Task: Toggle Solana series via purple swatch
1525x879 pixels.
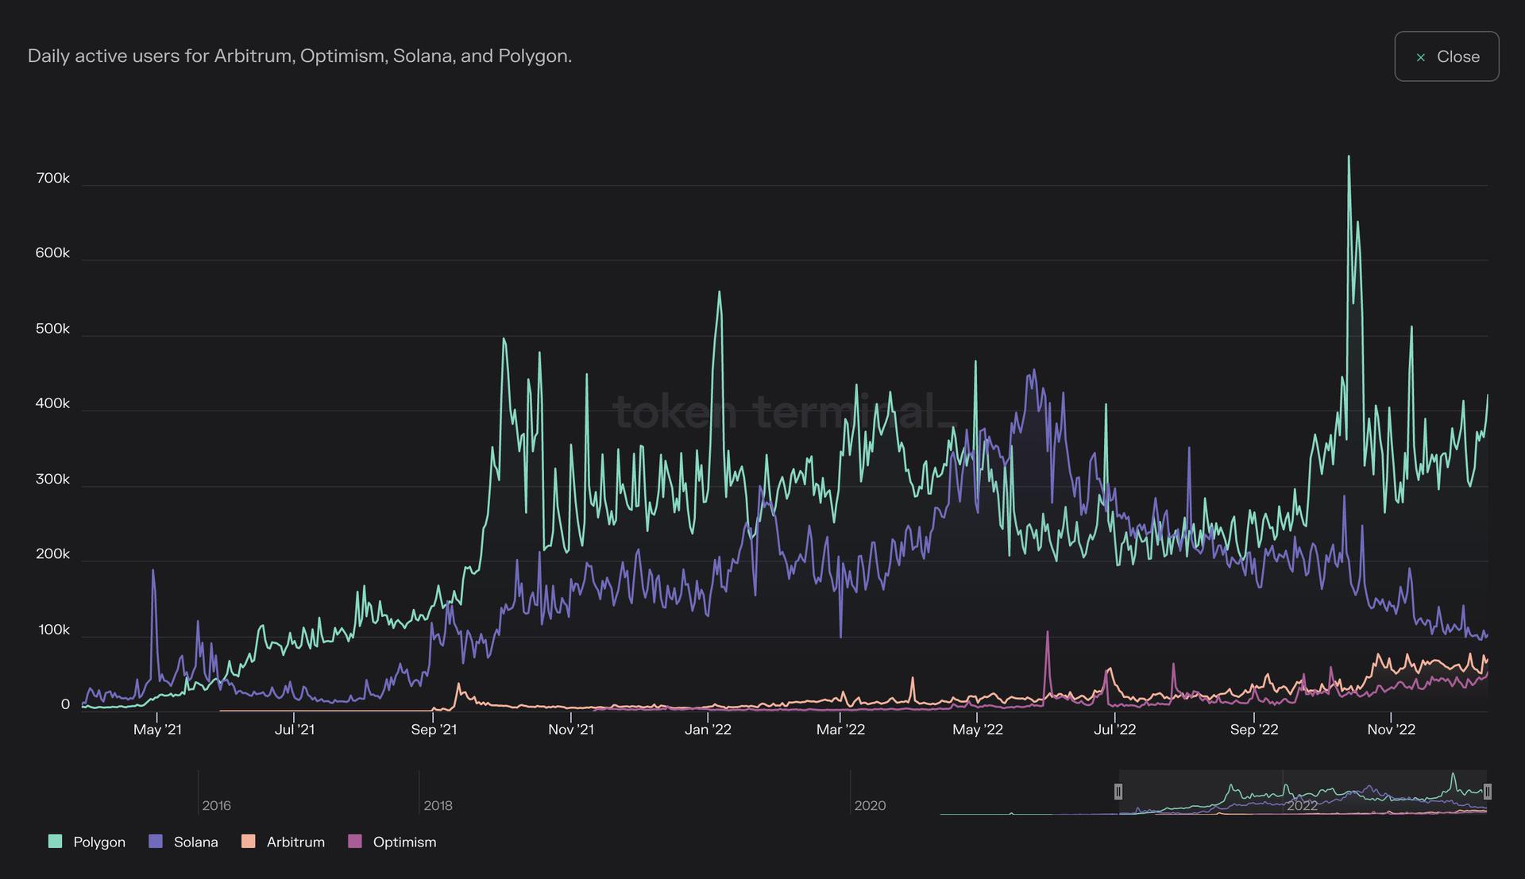Action: point(156,842)
